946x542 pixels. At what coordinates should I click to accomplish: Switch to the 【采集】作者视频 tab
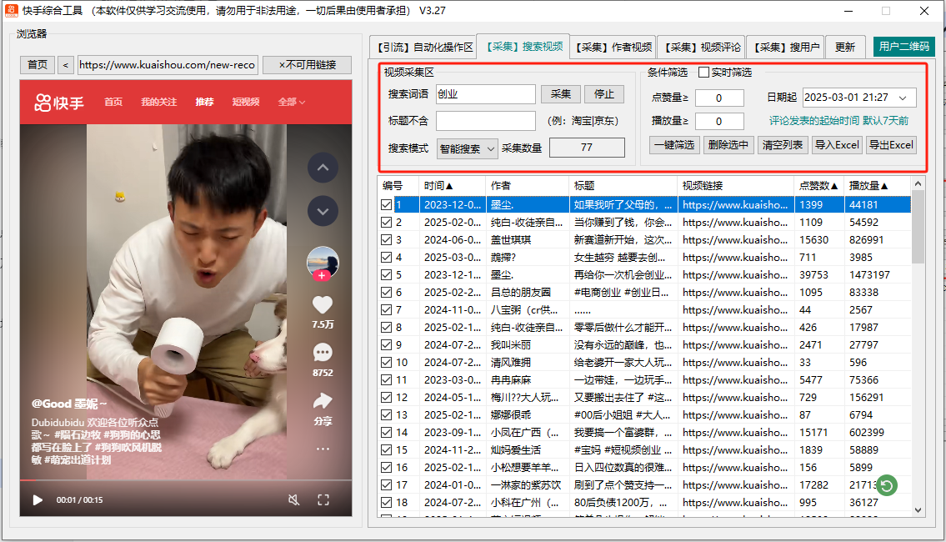[614, 48]
